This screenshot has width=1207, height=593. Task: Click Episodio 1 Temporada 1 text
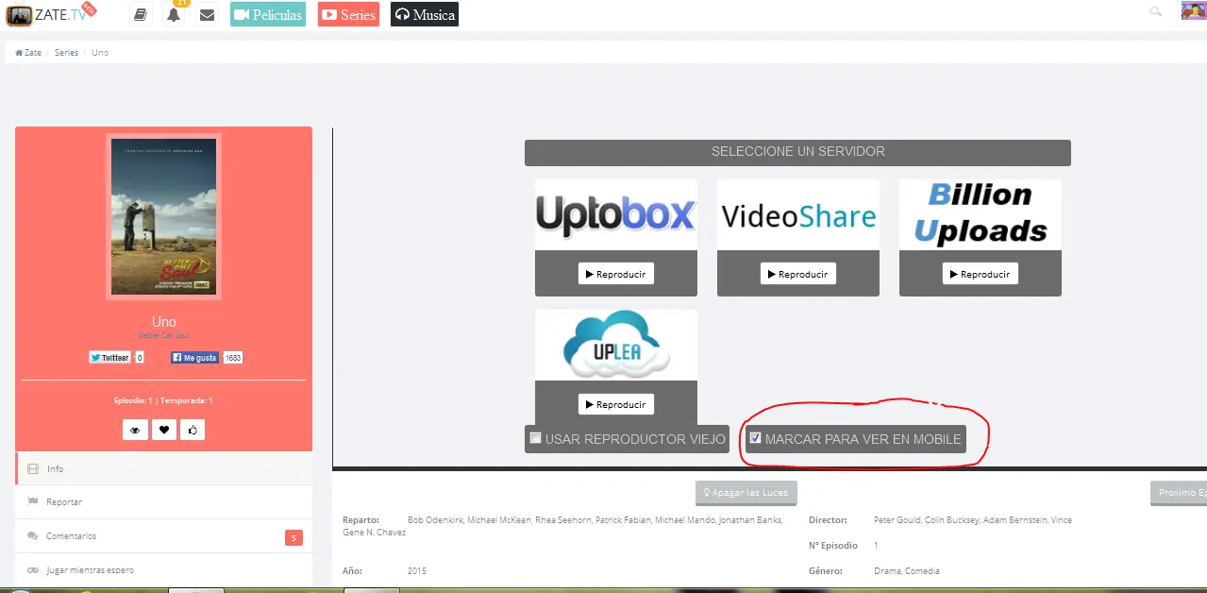pyautogui.click(x=163, y=400)
